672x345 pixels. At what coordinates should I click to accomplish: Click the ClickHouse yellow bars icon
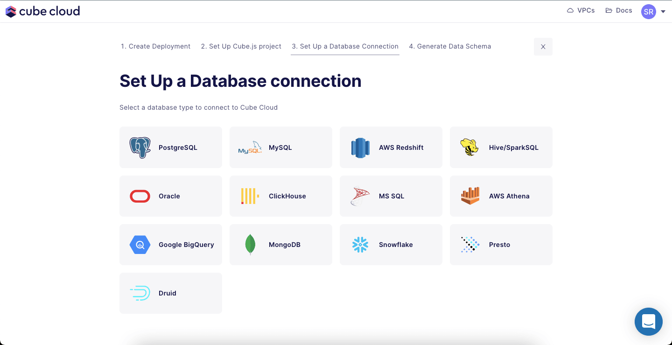(250, 196)
